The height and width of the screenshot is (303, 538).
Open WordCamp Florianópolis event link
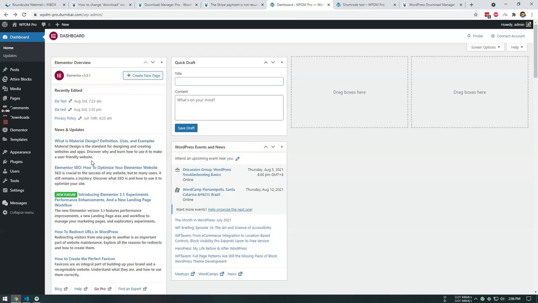pos(209,192)
